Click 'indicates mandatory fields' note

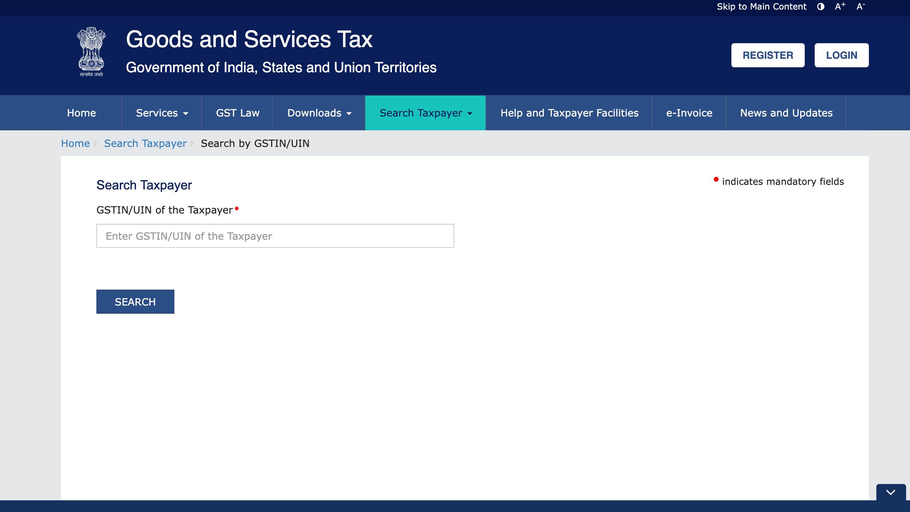coord(783,182)
